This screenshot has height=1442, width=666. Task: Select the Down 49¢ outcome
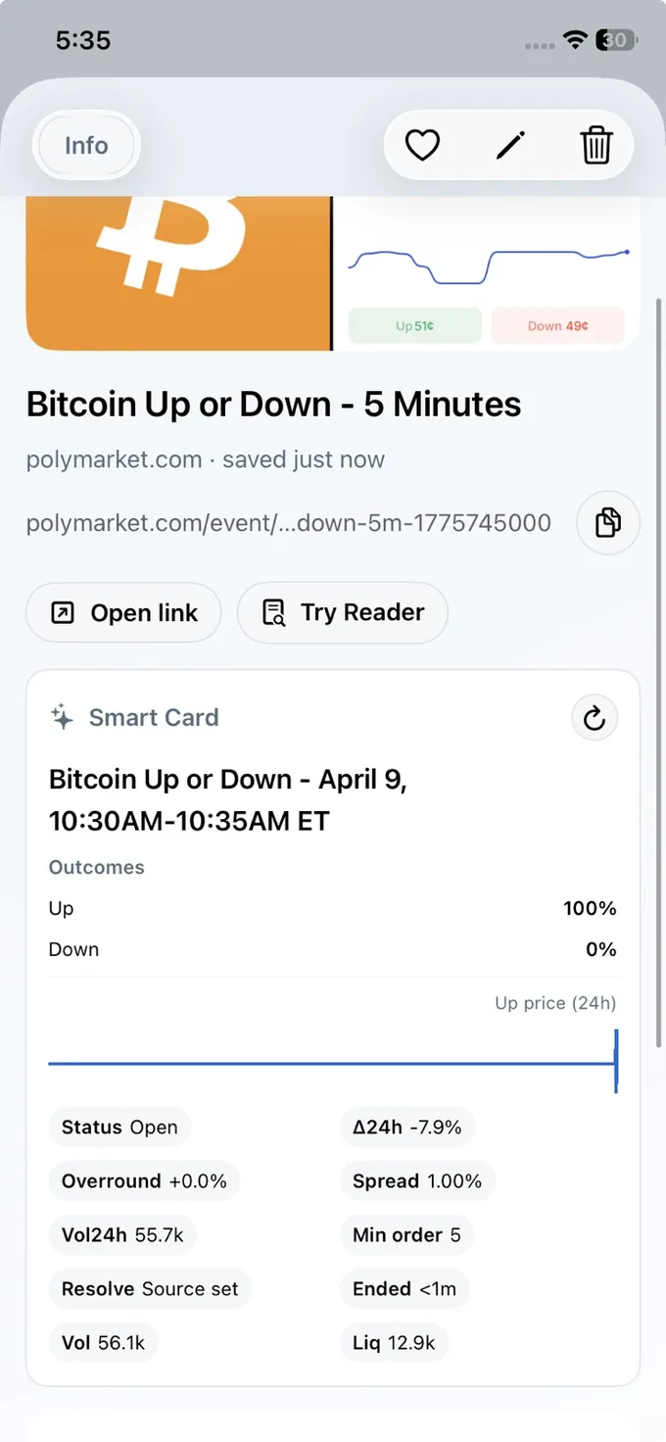click(558, 324)
